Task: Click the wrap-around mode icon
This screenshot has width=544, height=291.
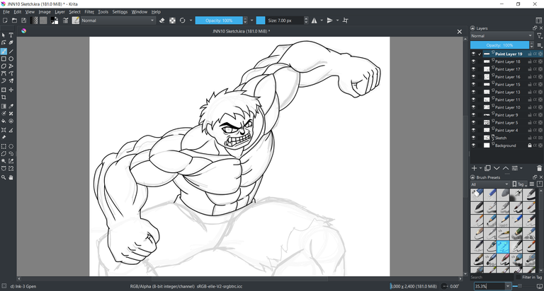Action: click(x=346, y=20)
